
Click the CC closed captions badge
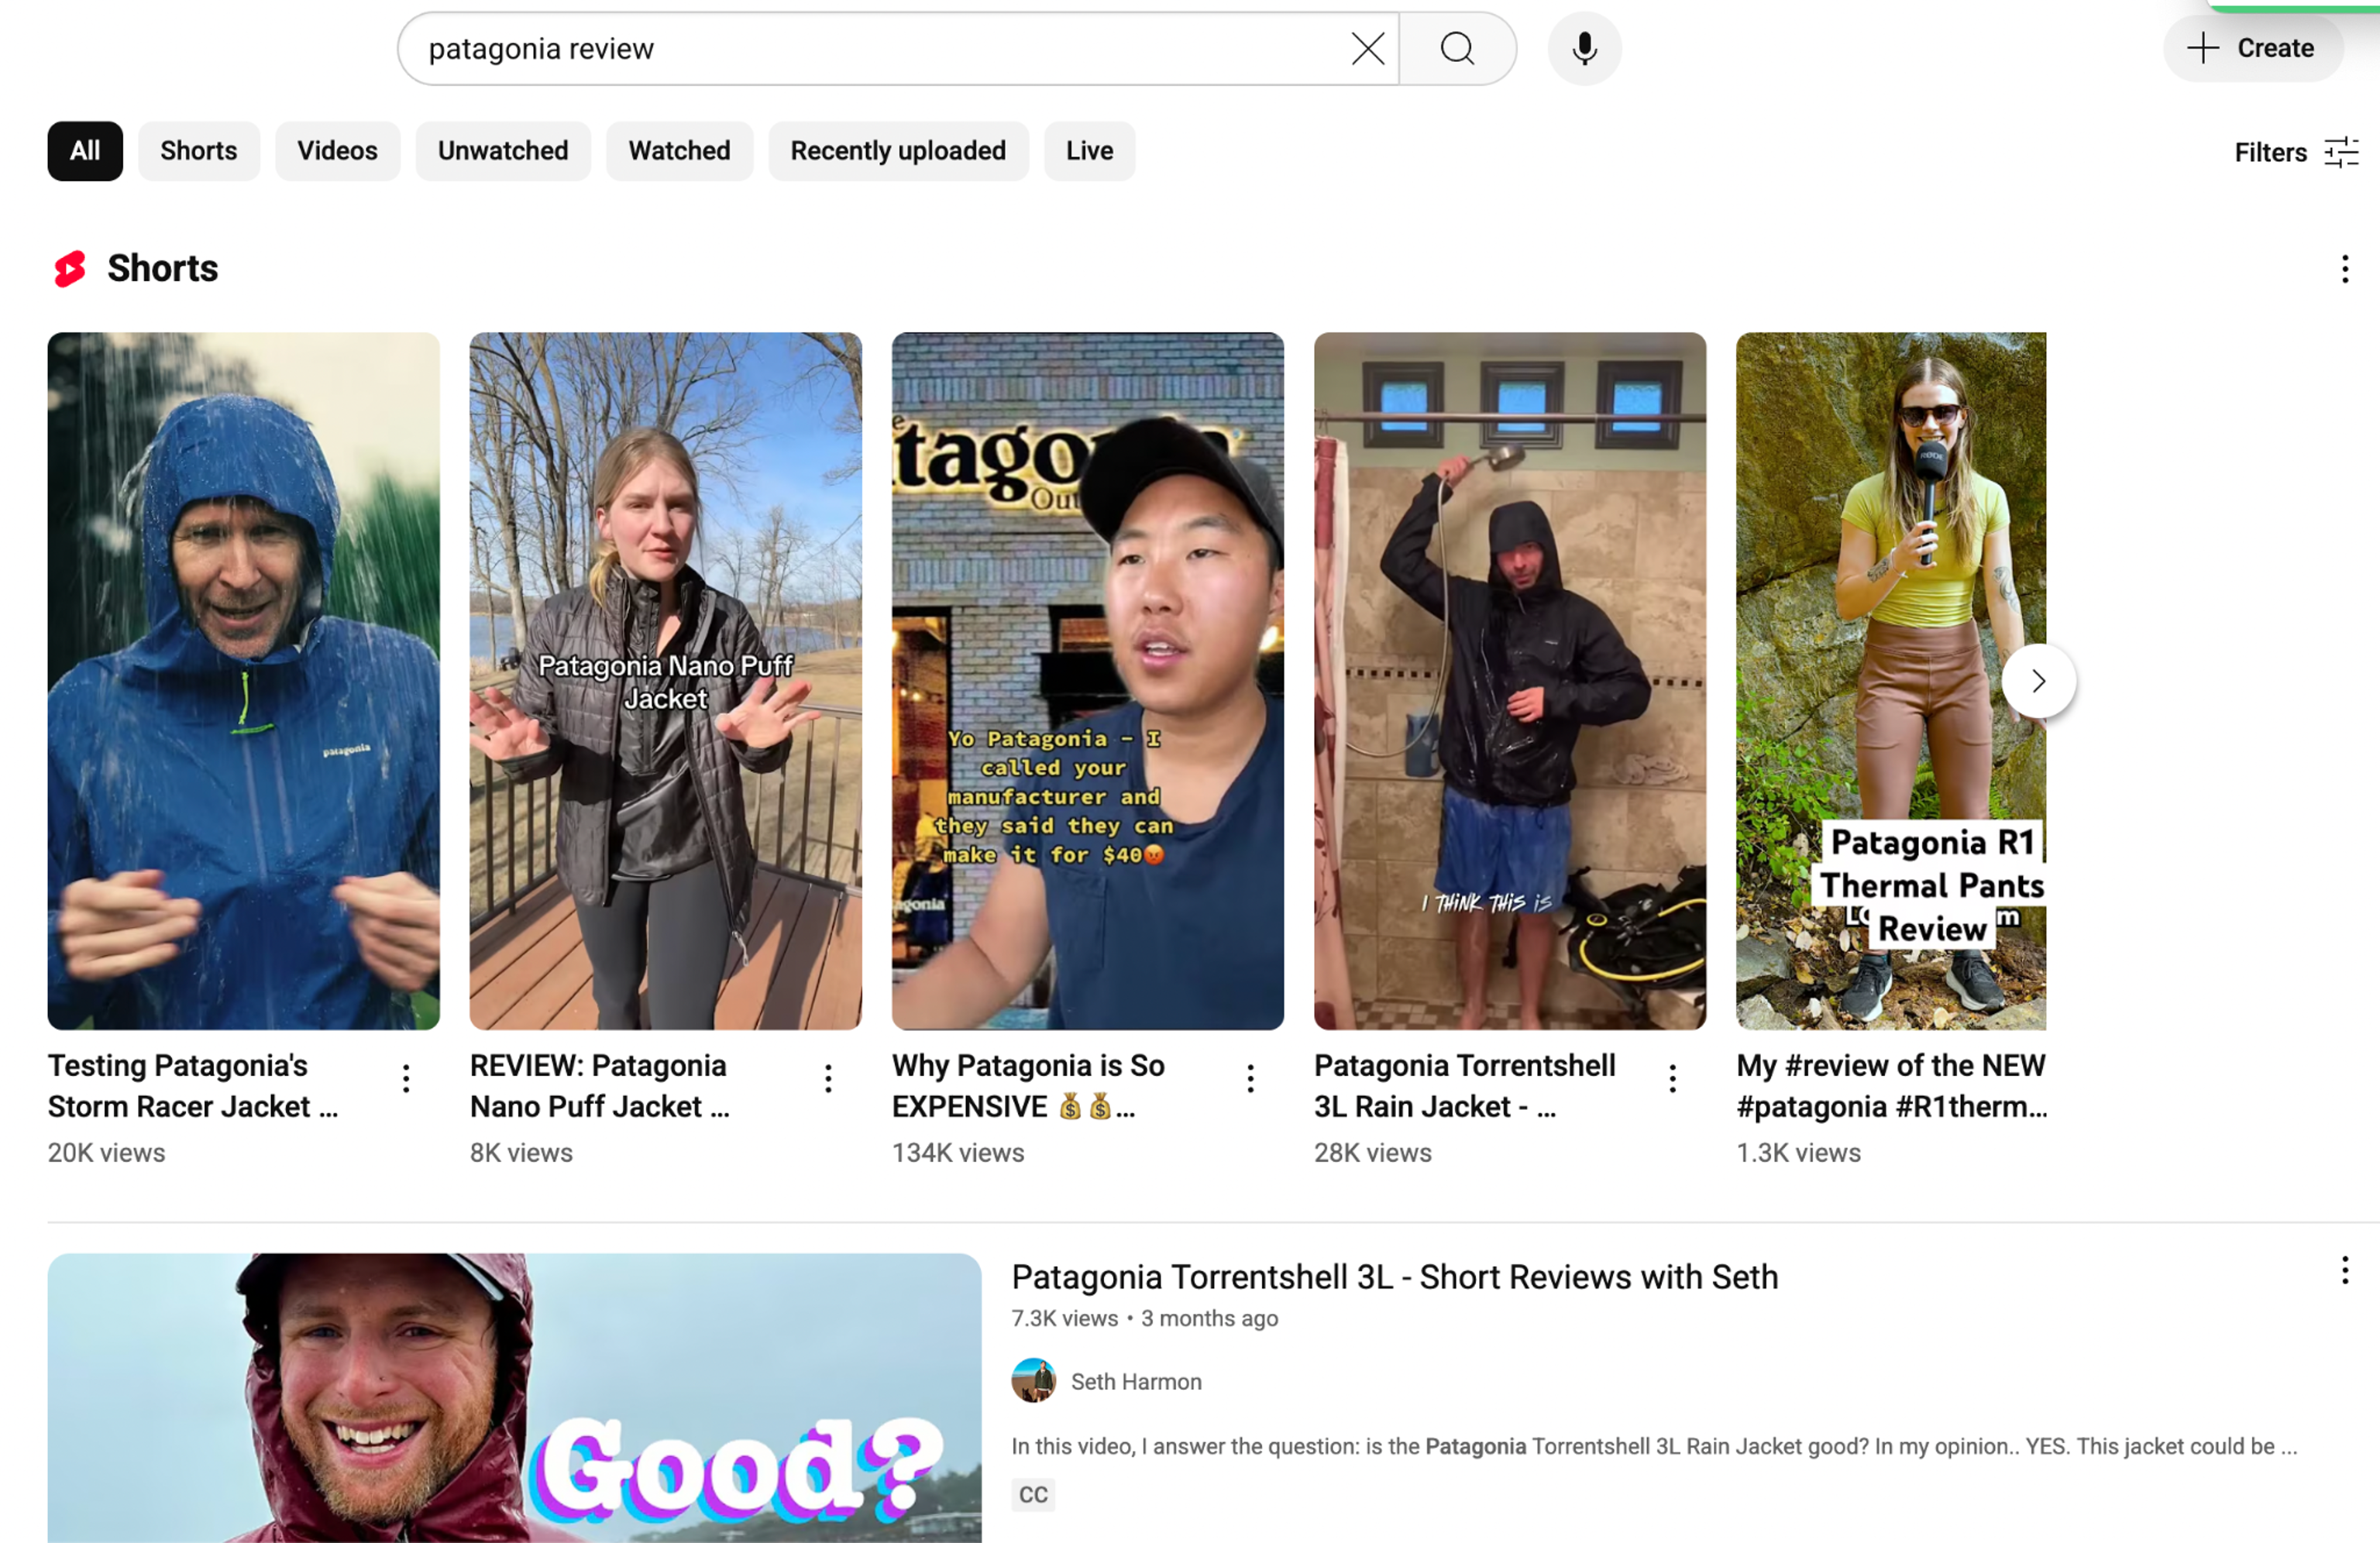tap(1033, 1494)
